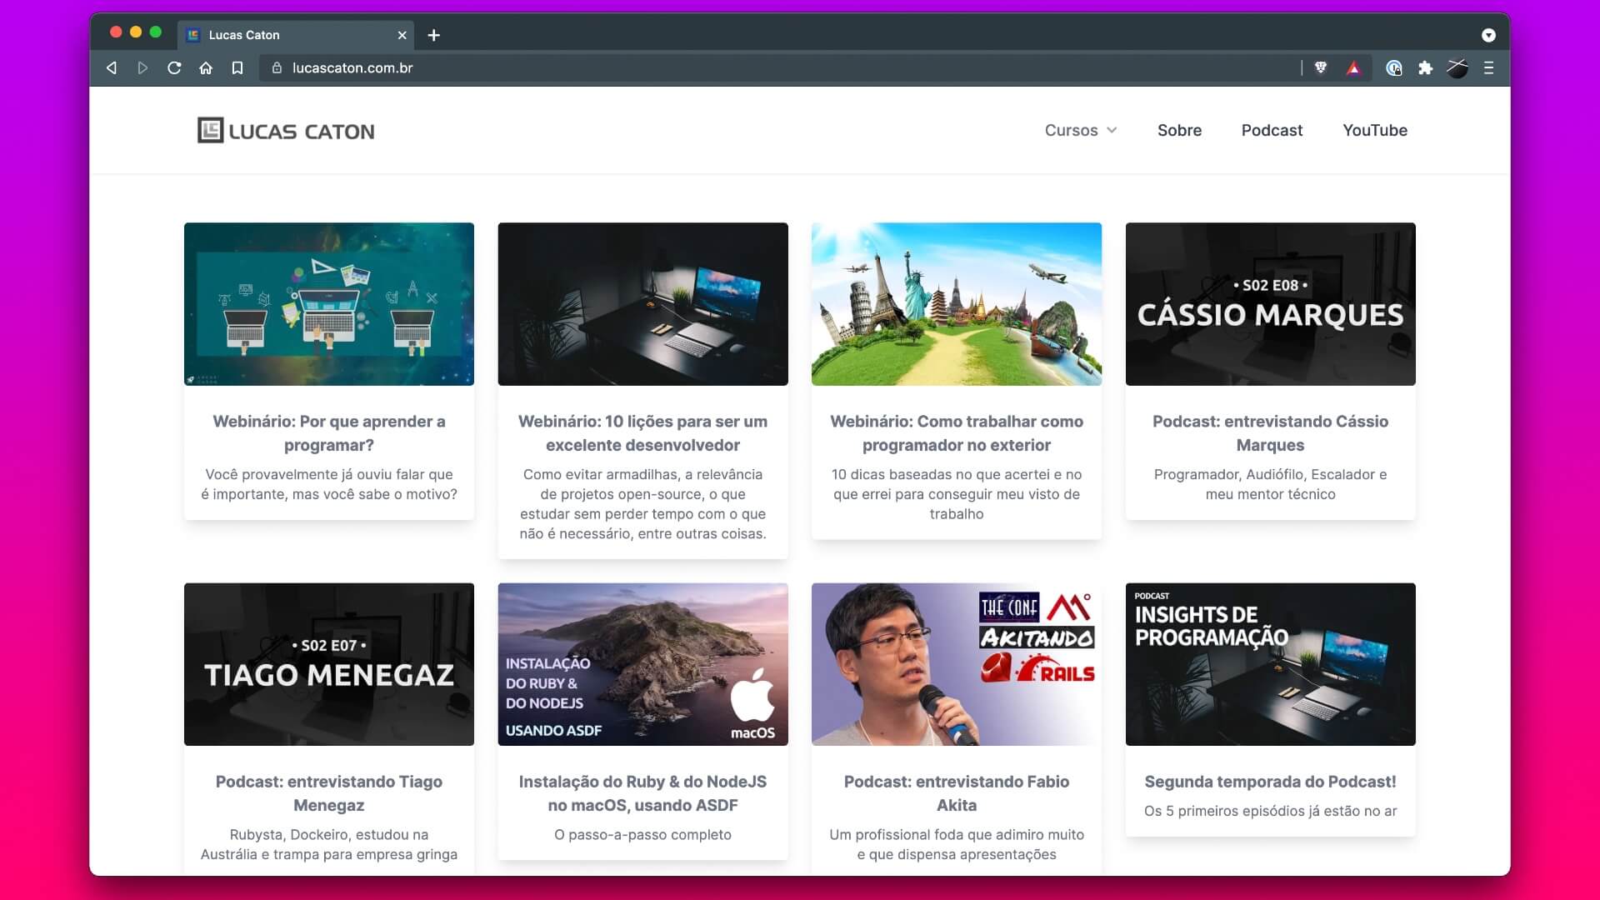This screenshot has height=900, width=1600.
Task: Expand the Cursos dropdown menu
Action: pos(1081,131)
